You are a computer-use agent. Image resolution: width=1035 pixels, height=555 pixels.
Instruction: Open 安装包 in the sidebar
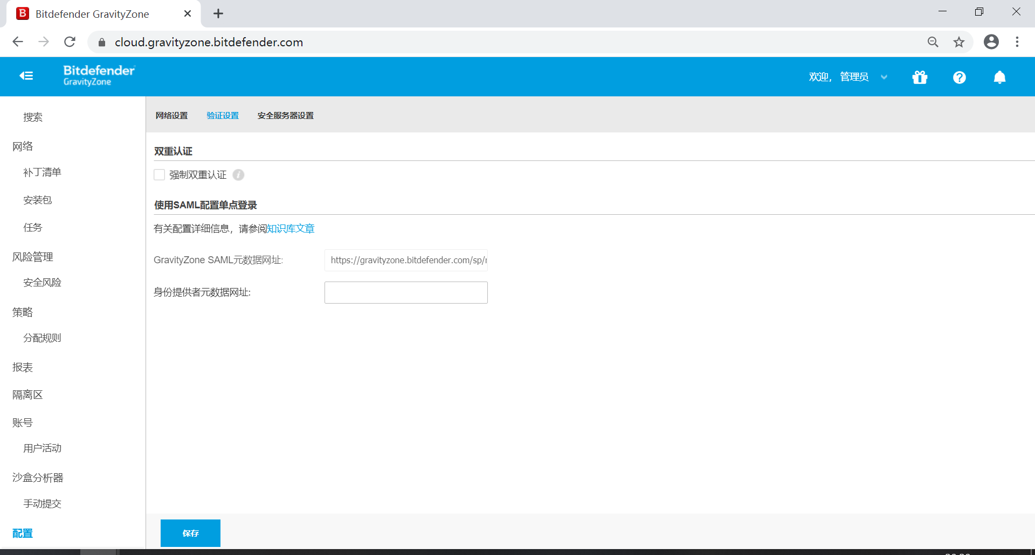coord(38,200)
